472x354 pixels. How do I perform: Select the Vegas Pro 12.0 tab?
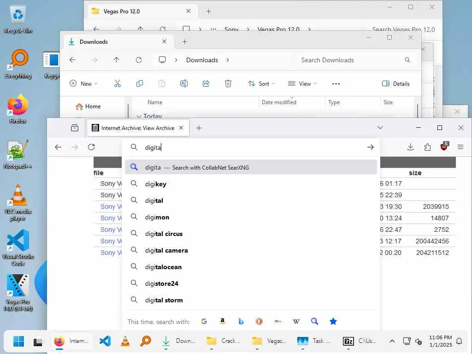coord(143,11)
